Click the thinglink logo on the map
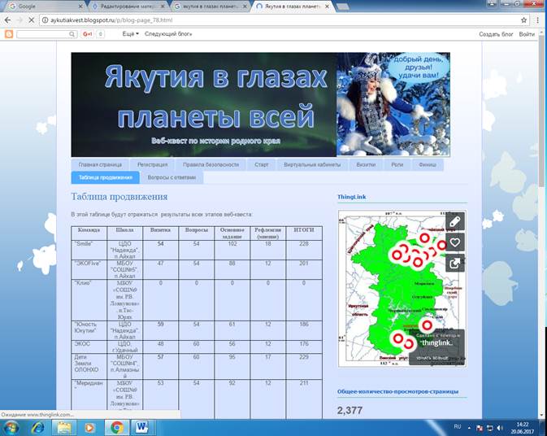Image resolution: width=547 pixels, height=436 pixels. (x=436, y=342)
